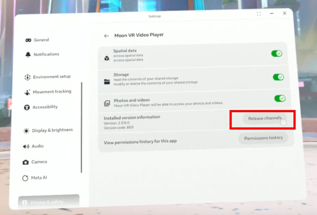This screenshot has height=215, width=317.
Task: Click the Settings window title text
Action: pyautogui.click(x=155, y=16)
